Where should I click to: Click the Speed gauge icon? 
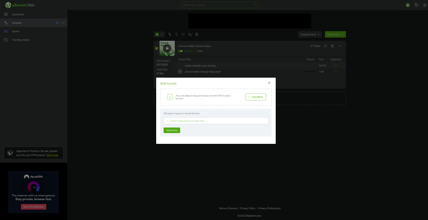coord(6,31)
